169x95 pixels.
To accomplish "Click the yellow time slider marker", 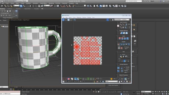I will [x=14, y=89].
